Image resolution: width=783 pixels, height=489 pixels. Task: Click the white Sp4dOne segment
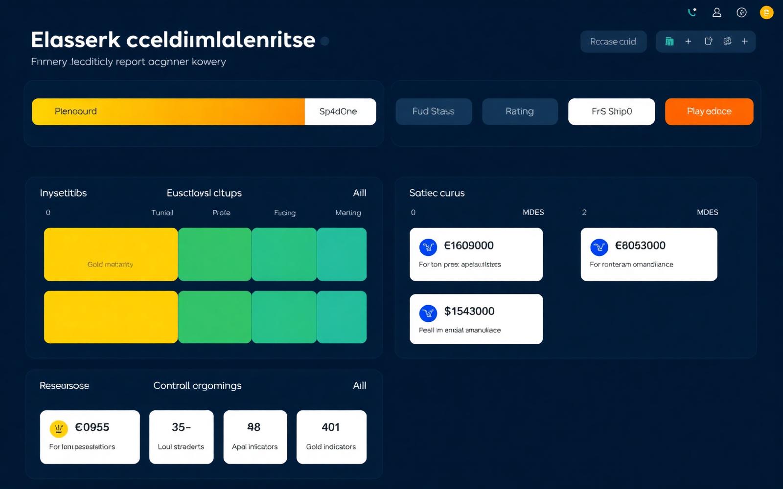coord(340,111)
